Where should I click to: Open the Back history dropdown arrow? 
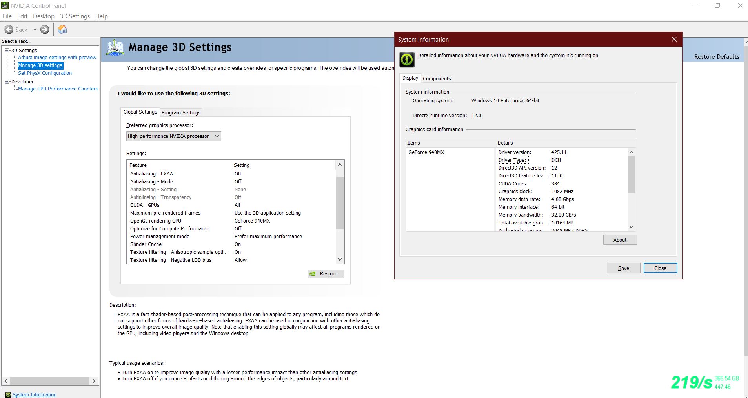pyautogui.click(x=35, y=29)
